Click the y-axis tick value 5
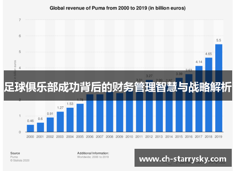 coord(20,52)
